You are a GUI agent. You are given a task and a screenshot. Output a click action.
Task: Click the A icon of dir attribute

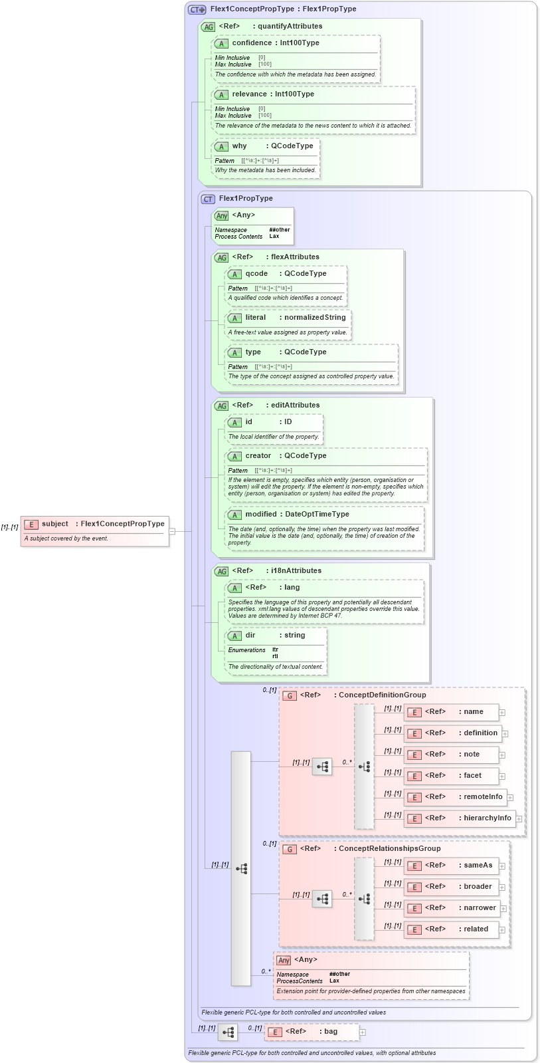click(234, 636)
